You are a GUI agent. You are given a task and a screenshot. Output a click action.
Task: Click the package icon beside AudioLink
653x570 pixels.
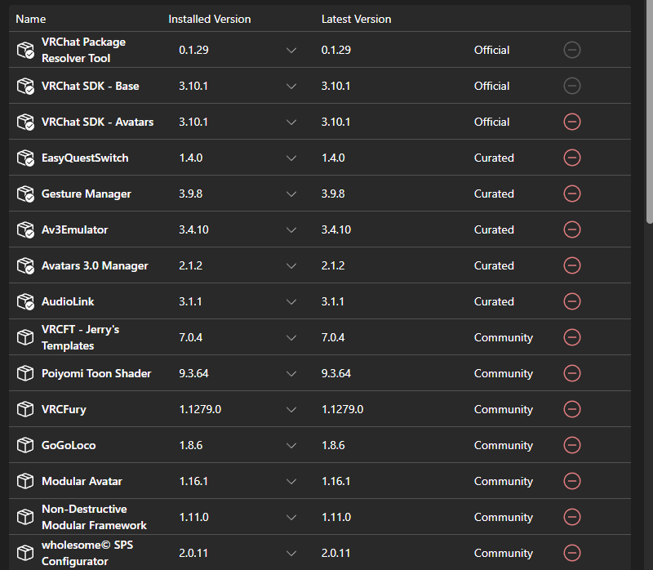point(25,301)
